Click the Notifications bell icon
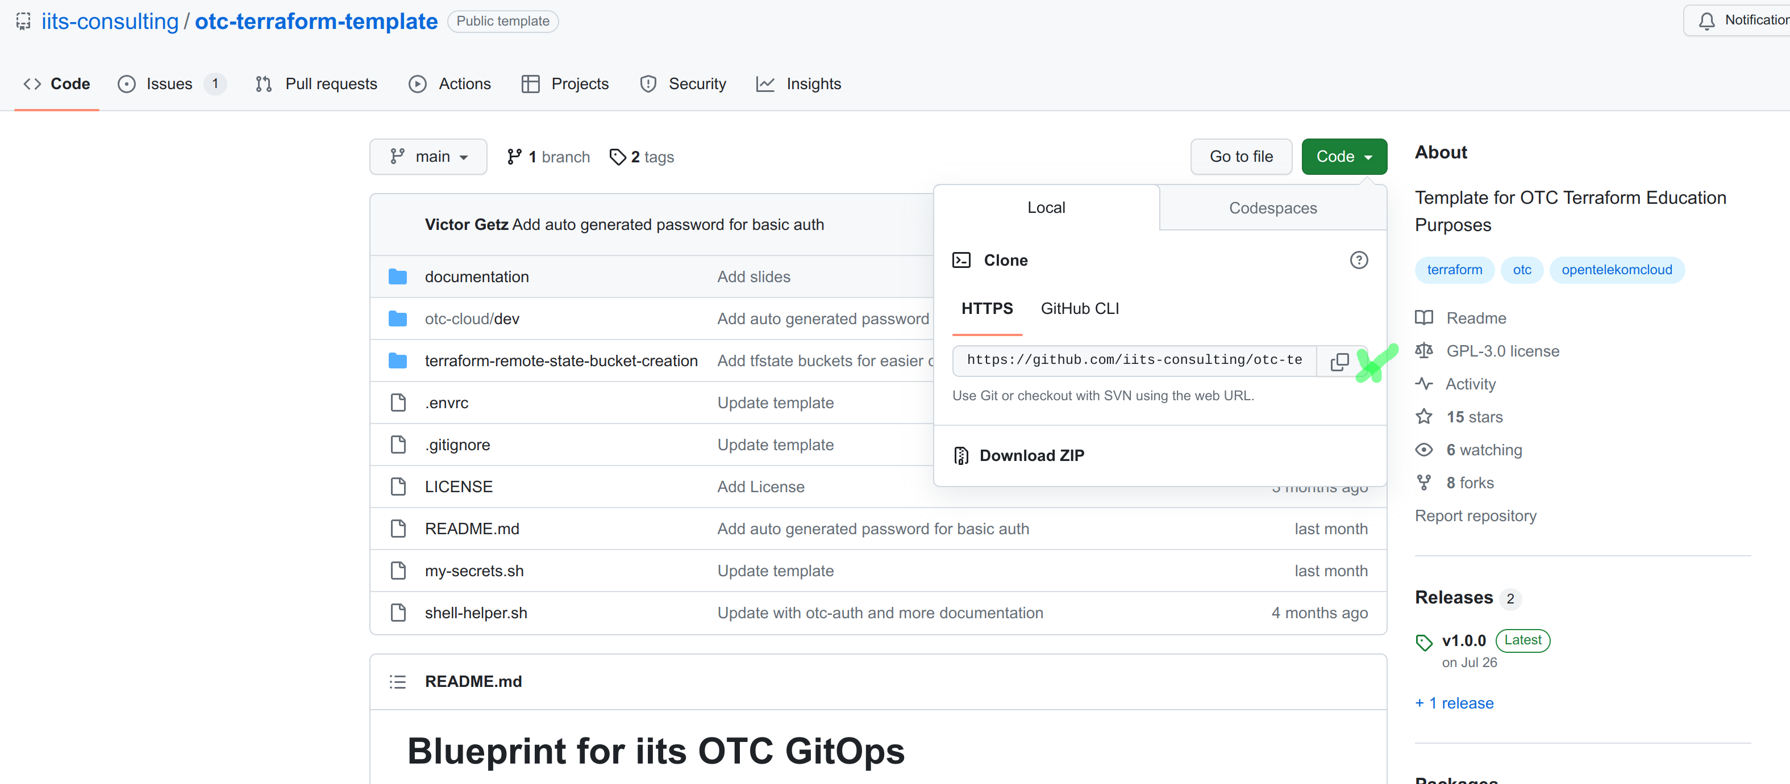This screenshot has width=1790, height=784. [x=1706, y=22]
